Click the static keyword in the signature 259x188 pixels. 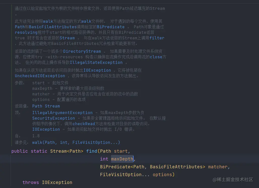(x=39, y=151)
